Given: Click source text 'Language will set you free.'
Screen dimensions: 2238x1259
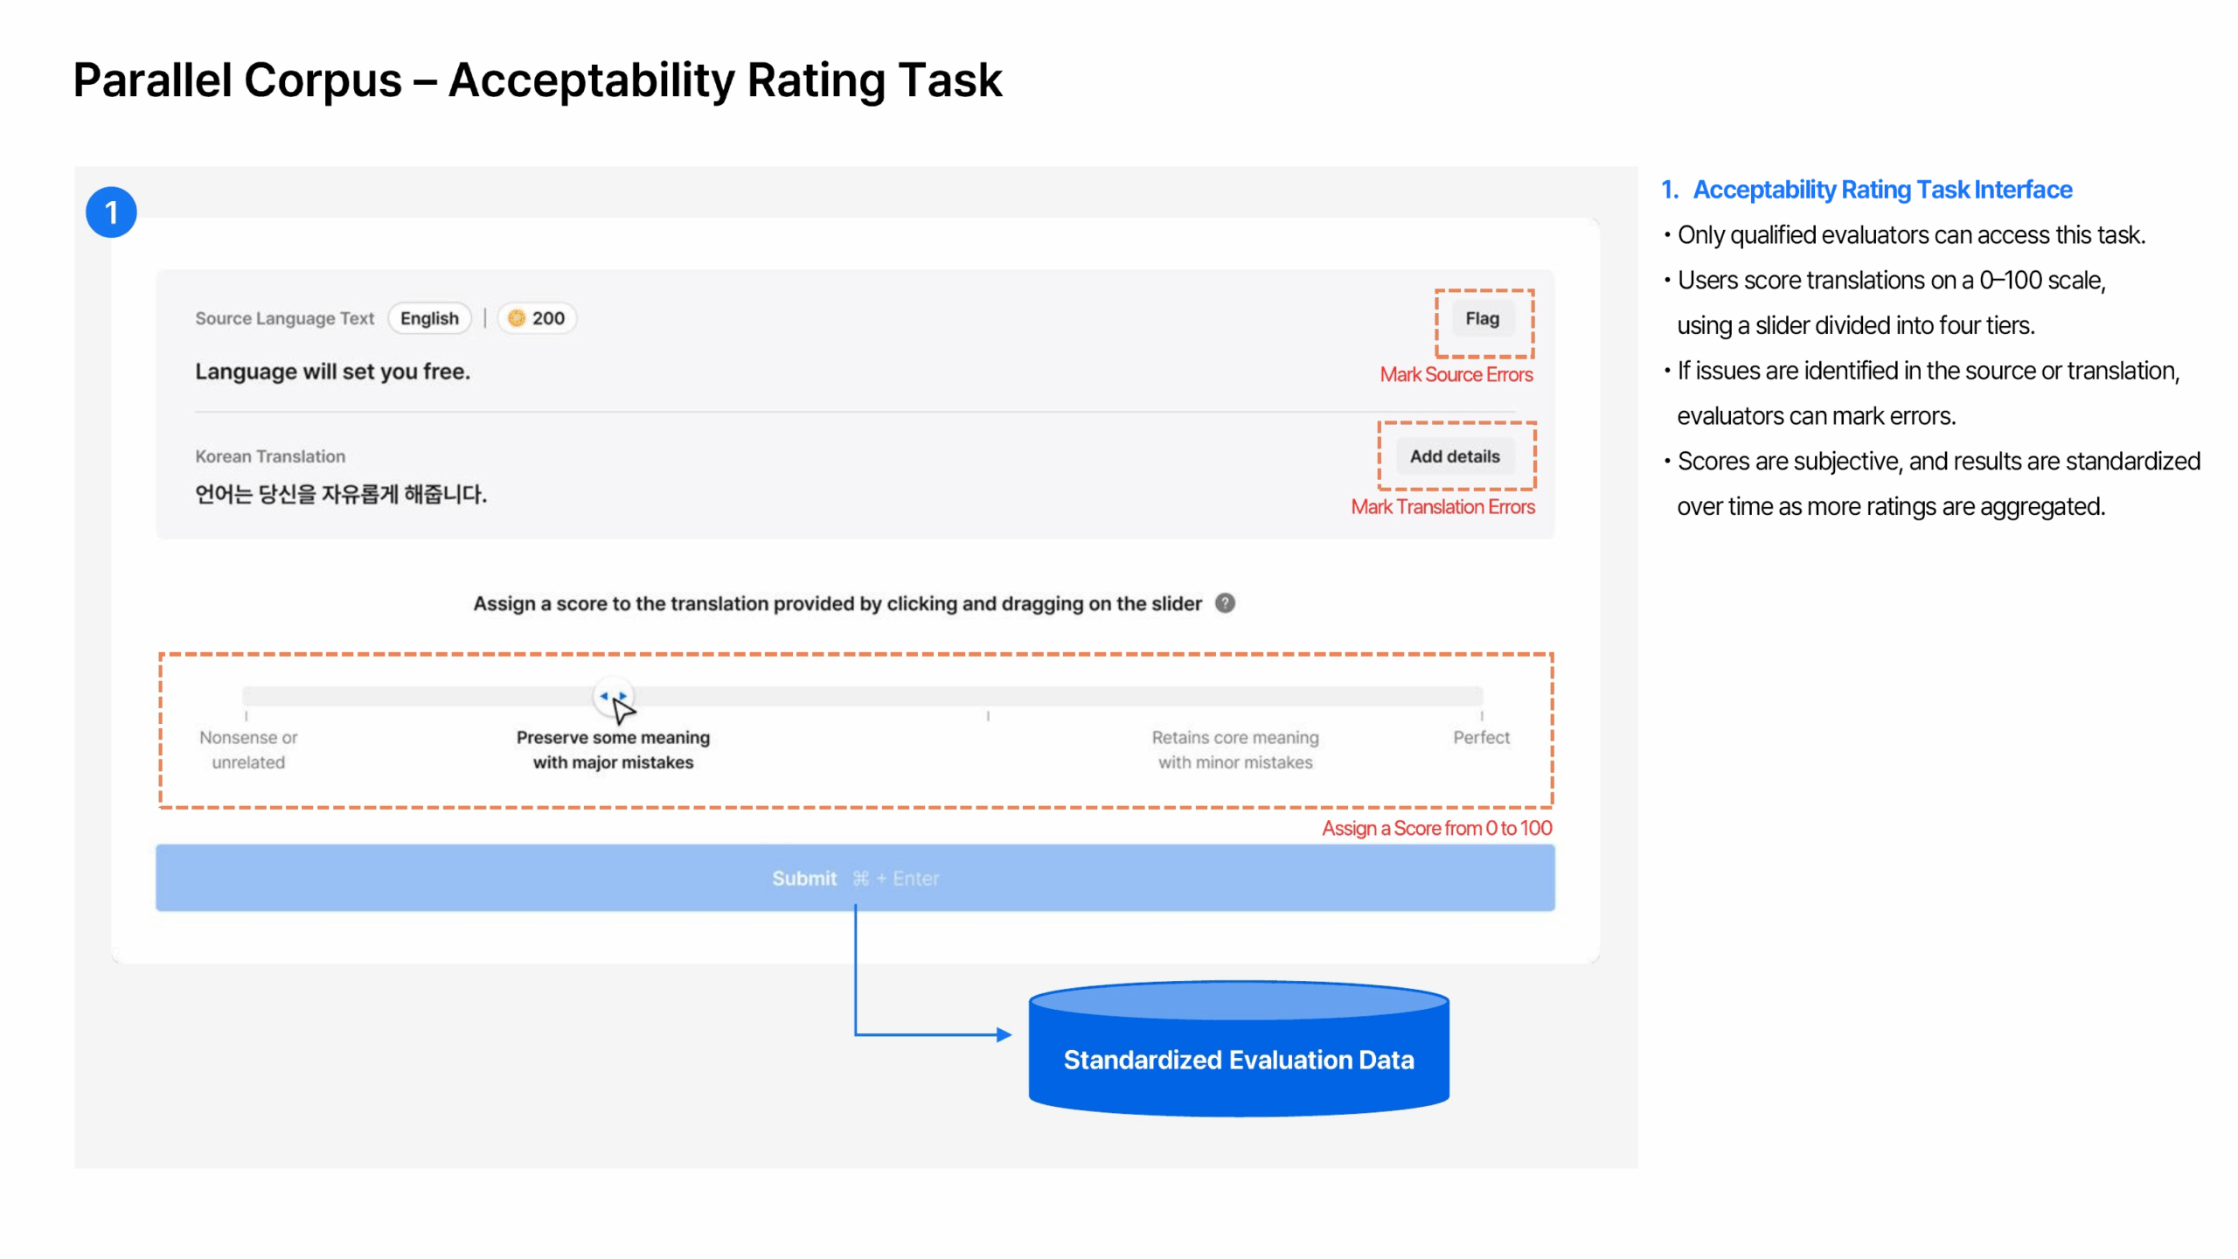Looking at the screenshot, I should tap(332, 372).
